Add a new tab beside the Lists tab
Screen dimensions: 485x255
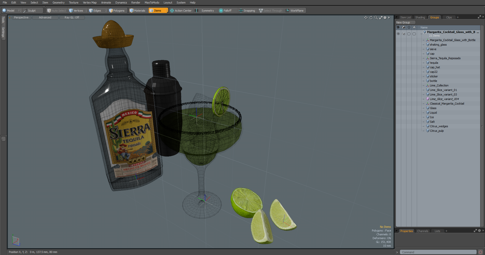point(446,231)
